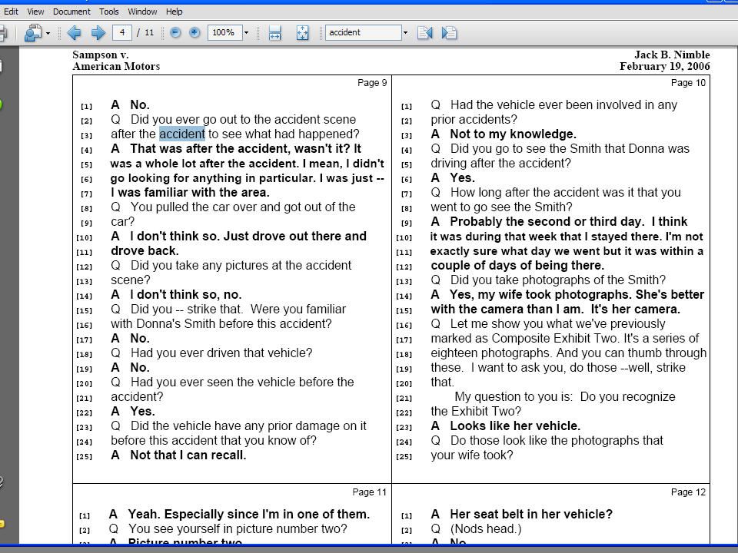Click the line "went to go see the Smith?"
This screenshot has height=553, width=738.
[x=501, y=207]
